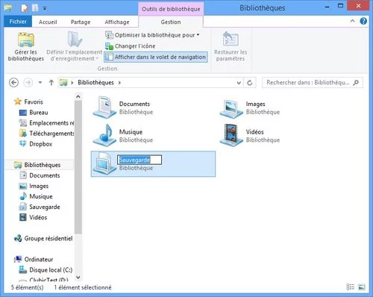Select the Musique library icon

104,135
